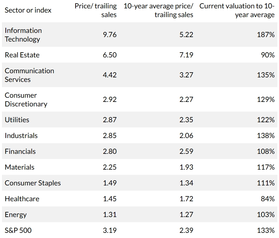The width and height of the screenshot is (279, 238).
Task: Select Real Estate's 7.19 ten-year average
Action: click(x=186, y=55)
